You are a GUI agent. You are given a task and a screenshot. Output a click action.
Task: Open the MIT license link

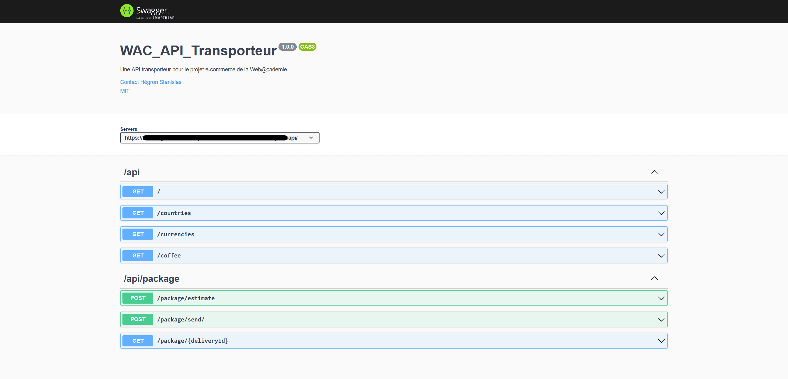[125, 91]
